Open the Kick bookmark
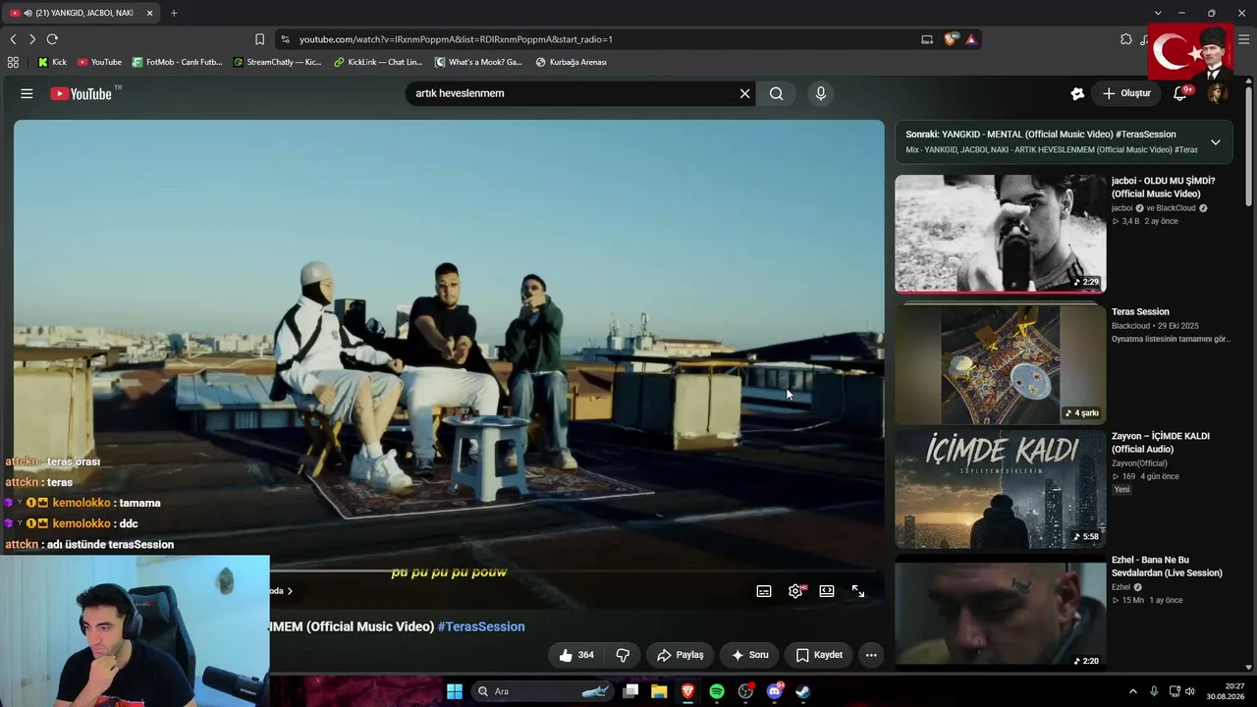Screen dimensions: 1257x707 [x=52, y=62]
